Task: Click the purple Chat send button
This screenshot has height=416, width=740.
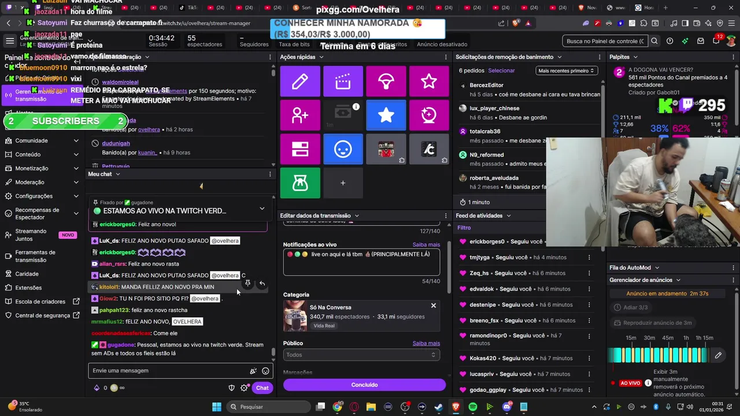Action: (x=262, y=388)
